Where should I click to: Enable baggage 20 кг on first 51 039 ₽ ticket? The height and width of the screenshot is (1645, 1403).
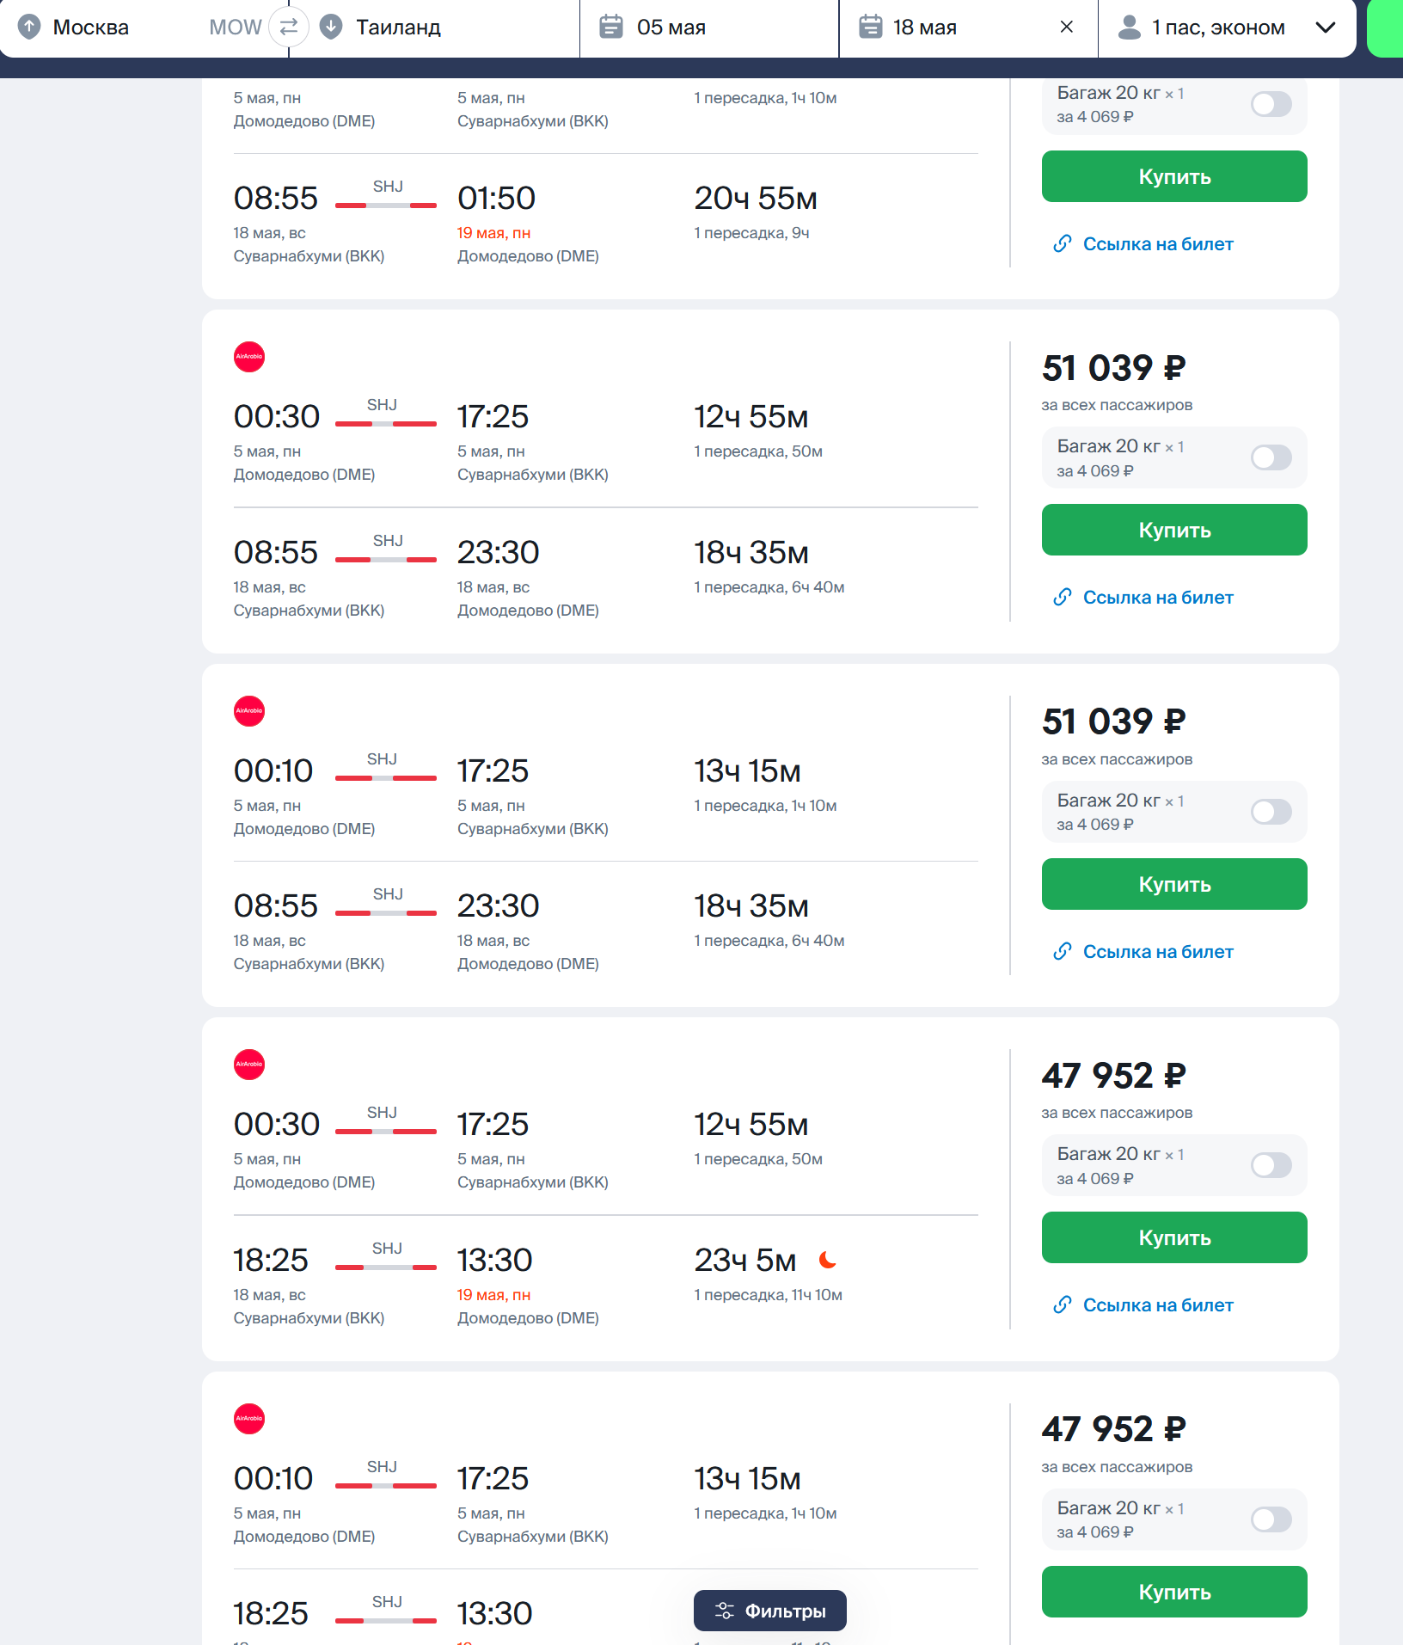tap(1271, 457)
